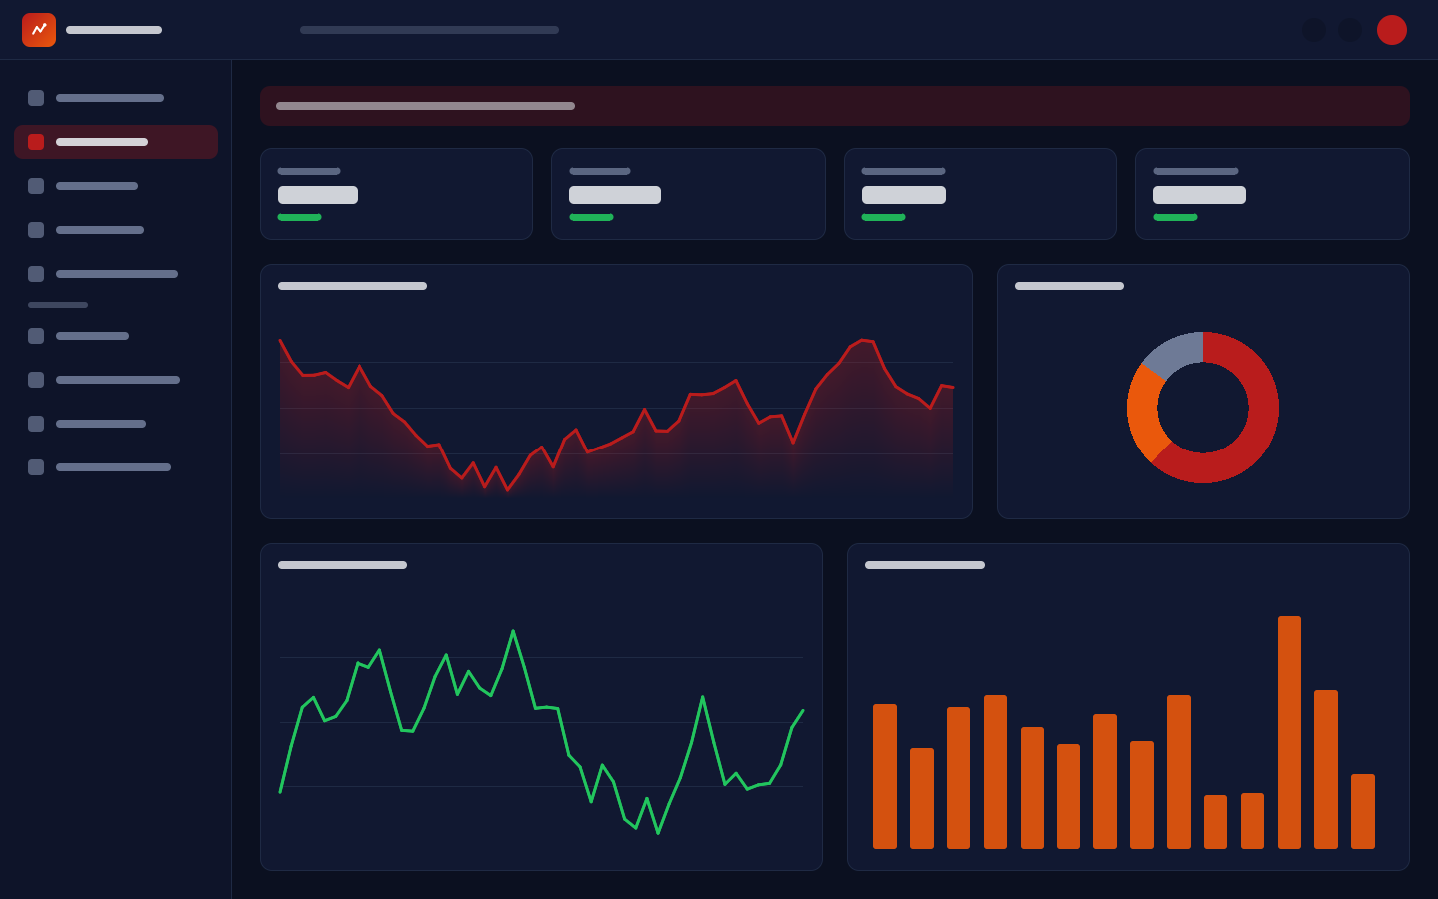The height and width of the screenshot is (899, 1438).
Task: Click the dark circle button next to the avatar
Action: pyautogui.click(x=1350, y=30)
